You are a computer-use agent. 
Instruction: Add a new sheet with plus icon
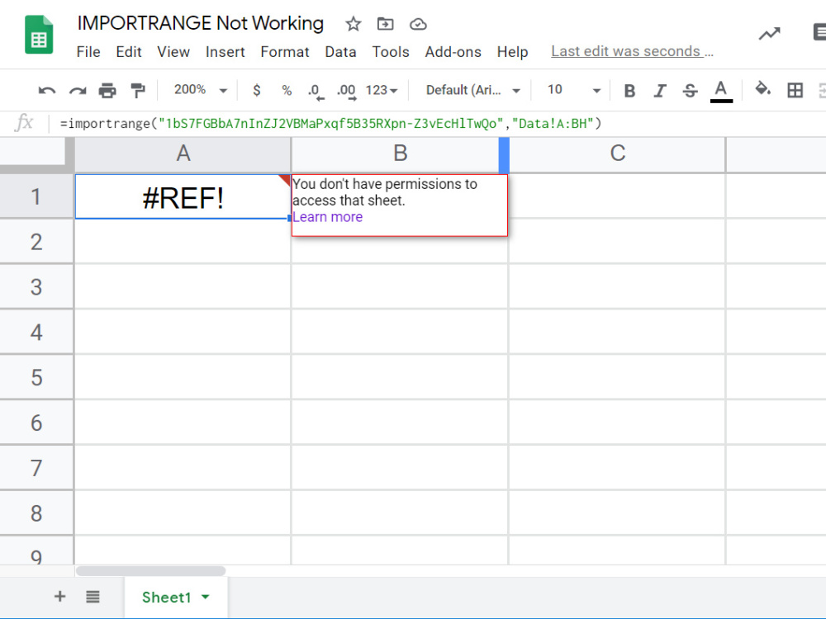click(60, 597)
